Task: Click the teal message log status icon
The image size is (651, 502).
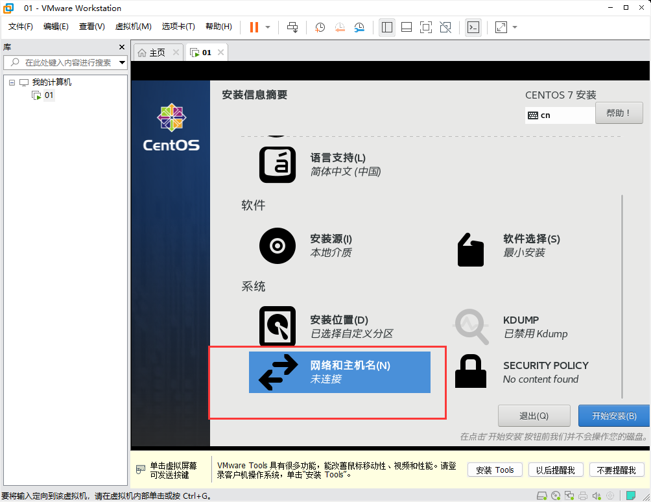Action: (x=631, y=496)
